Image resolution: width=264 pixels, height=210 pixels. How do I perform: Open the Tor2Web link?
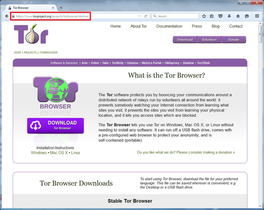point(204,63)
